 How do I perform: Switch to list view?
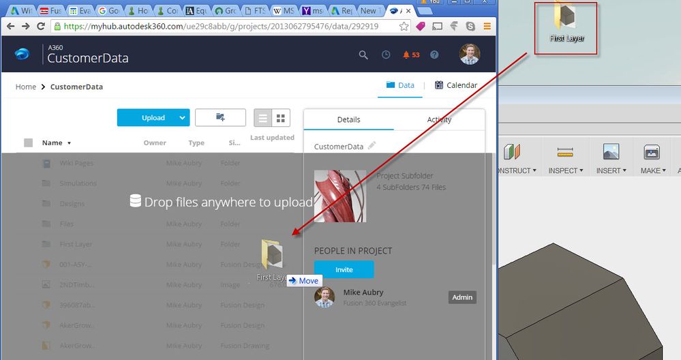[x=262, y=118]
